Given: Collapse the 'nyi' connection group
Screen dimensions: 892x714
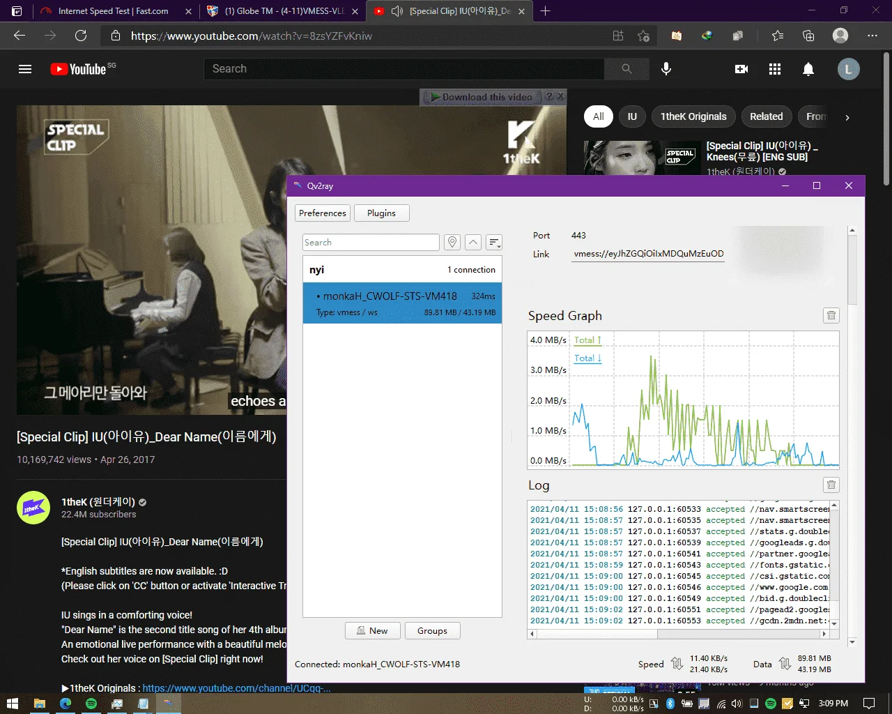Looking at the screenshot, I should (402, 269).
